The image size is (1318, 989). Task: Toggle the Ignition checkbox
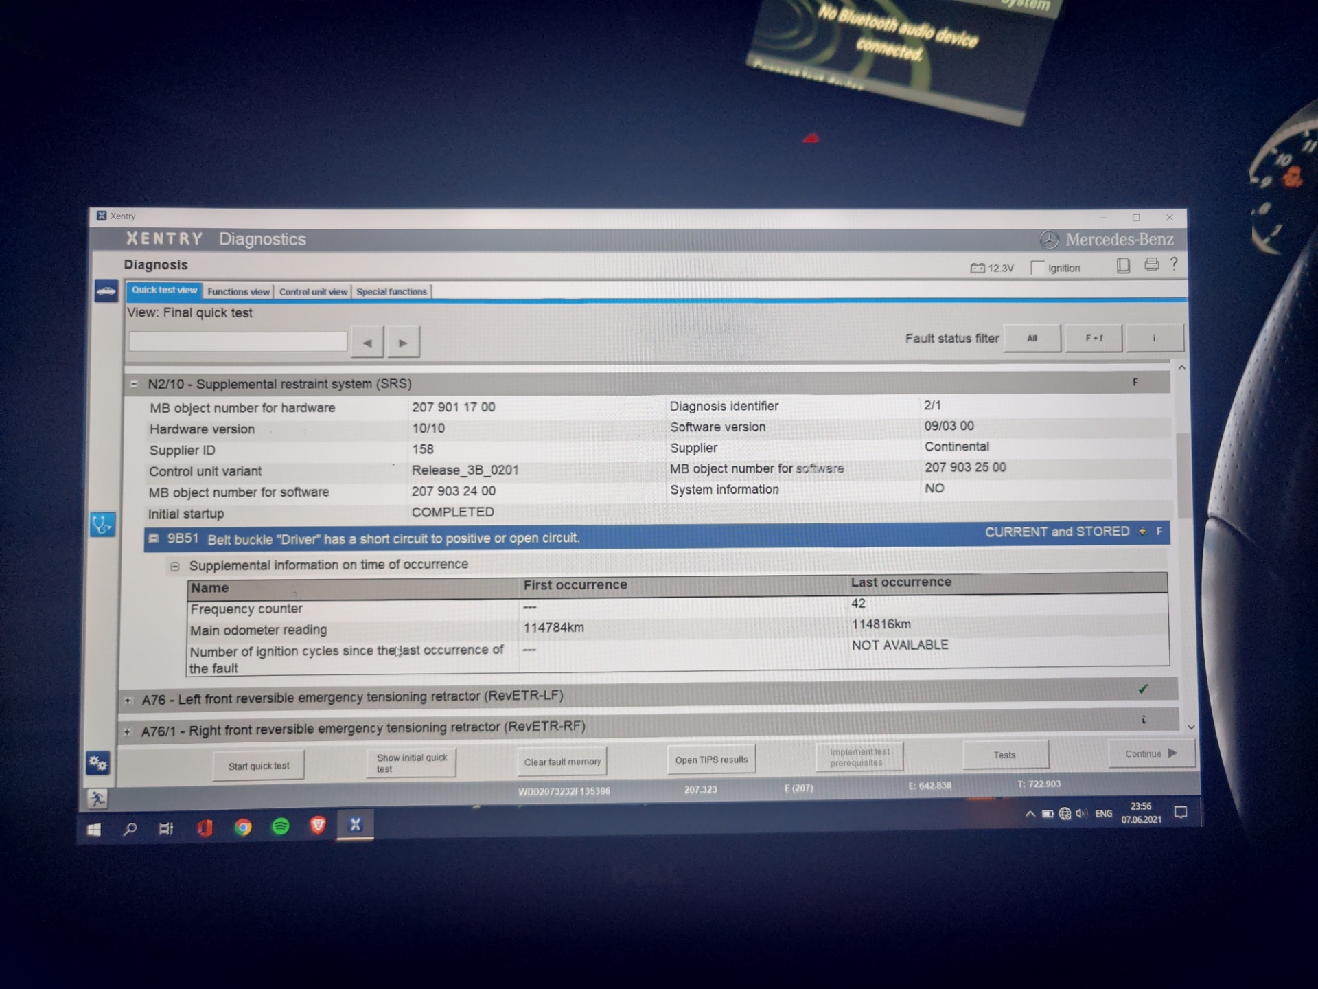pos(1037,268)
